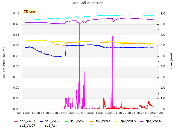Click the Jan 26 x-axis tick label
Viewport: 175px width, 131px height.
(158, 113)
